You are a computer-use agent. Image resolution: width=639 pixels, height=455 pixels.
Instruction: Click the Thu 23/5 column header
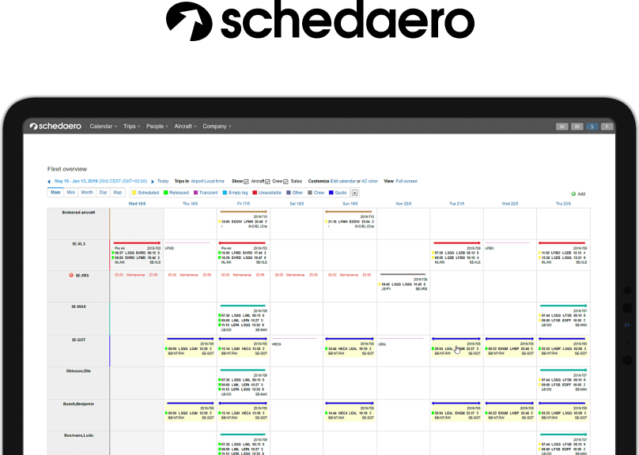[563, 204]
